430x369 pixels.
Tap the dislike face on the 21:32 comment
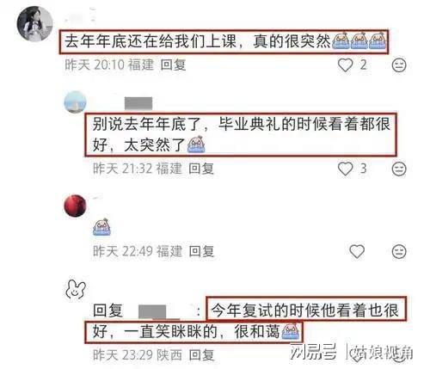(x=399, y=169)
